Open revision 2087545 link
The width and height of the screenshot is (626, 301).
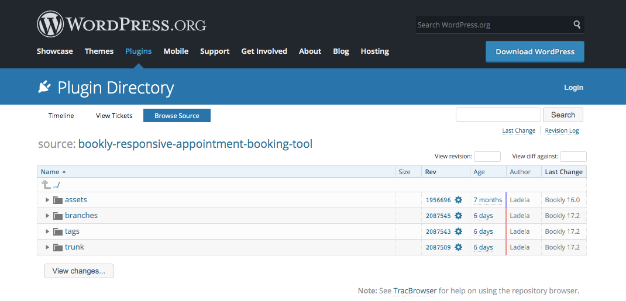pyautogui.click(x=438, y=216)
